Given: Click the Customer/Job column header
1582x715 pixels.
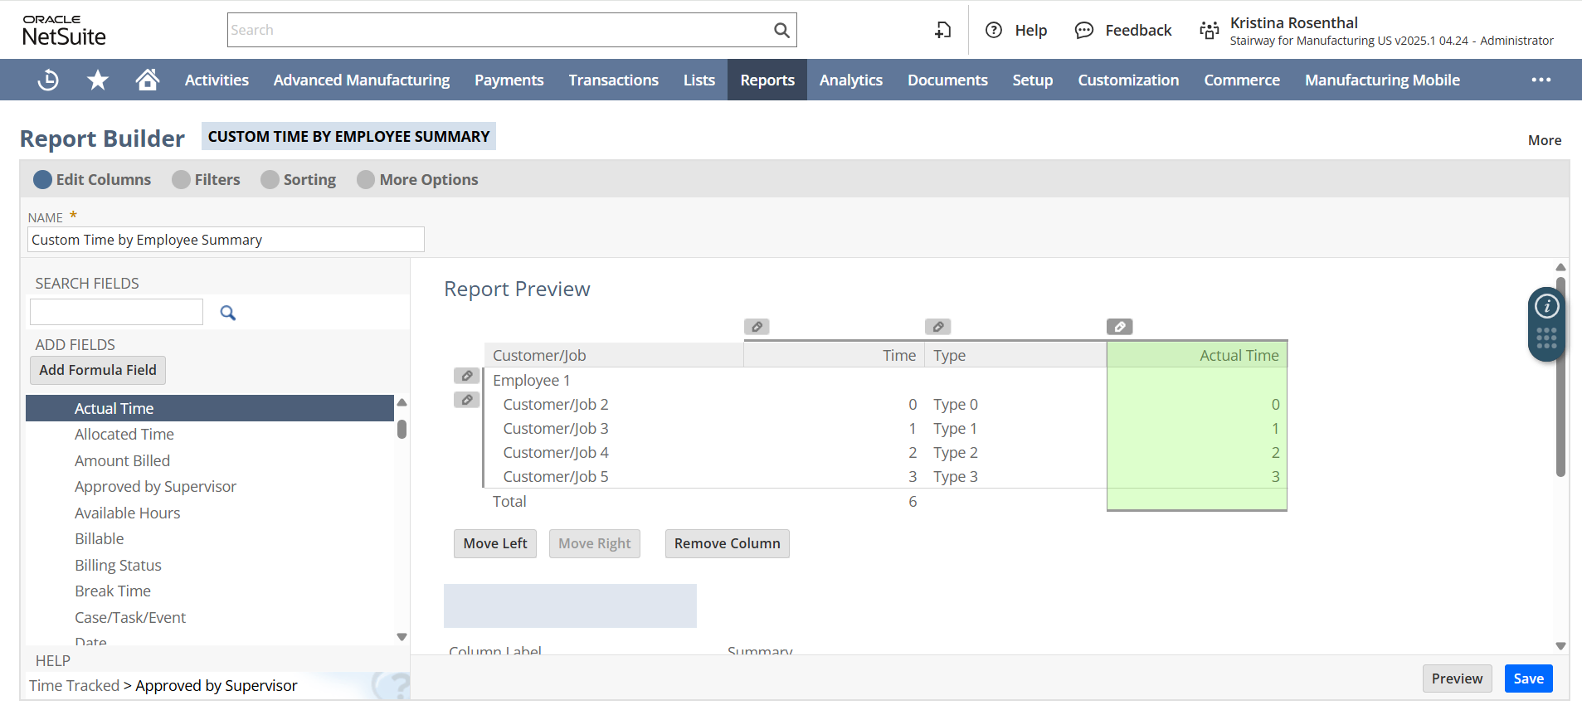Looking at the screenshot, I should tap(614, 355).
